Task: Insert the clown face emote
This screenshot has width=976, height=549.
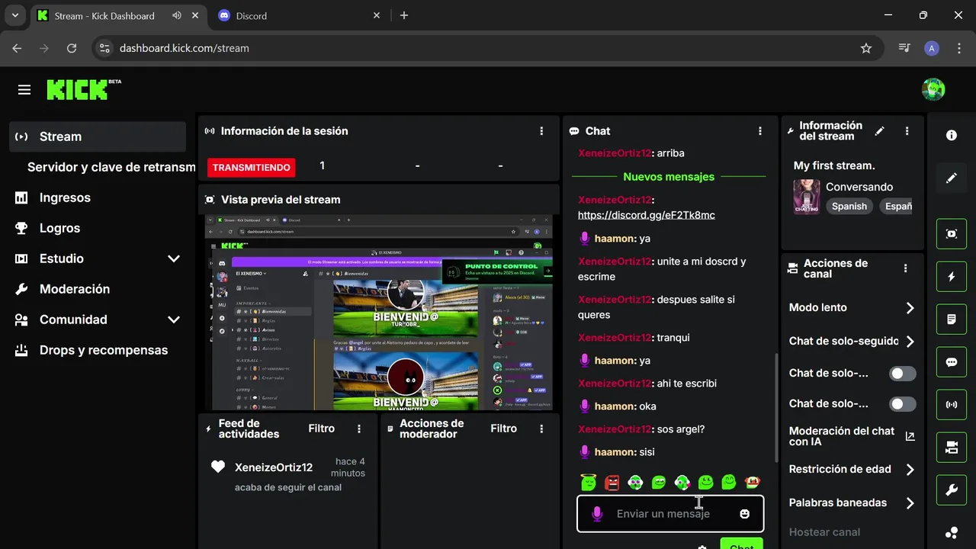Action: coord(753,482)
